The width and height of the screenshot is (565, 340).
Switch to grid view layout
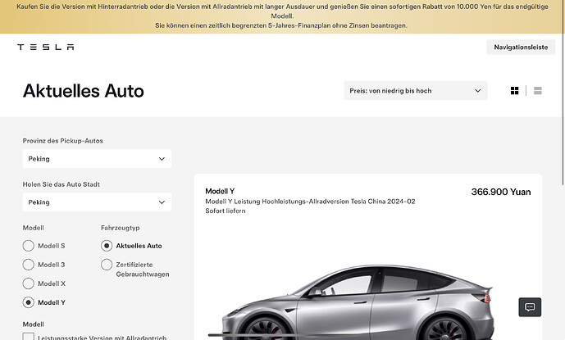click(x=514, y=91)
